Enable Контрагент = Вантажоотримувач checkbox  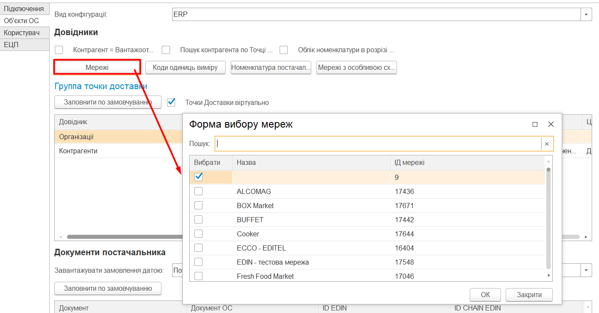[59, 50]
